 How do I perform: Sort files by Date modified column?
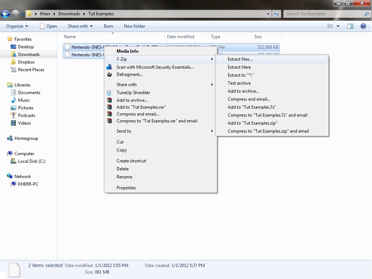(181, 37)
